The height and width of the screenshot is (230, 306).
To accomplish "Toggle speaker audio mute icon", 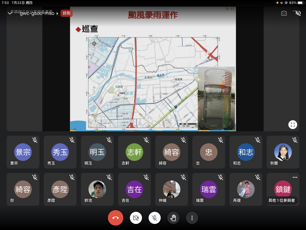I will (298, 13).
